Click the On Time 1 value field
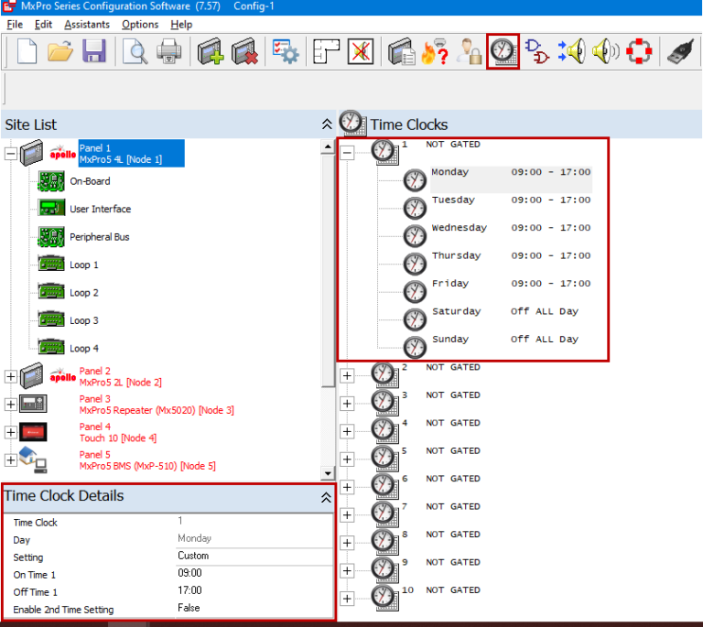The height and width of the screenshot is (627, 703). [x=252, y=574]
